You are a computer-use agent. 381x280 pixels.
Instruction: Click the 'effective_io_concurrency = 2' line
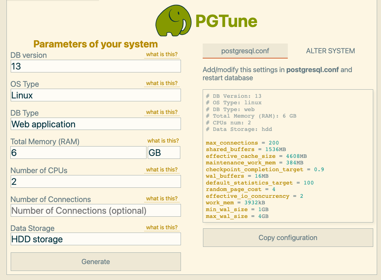254,197
